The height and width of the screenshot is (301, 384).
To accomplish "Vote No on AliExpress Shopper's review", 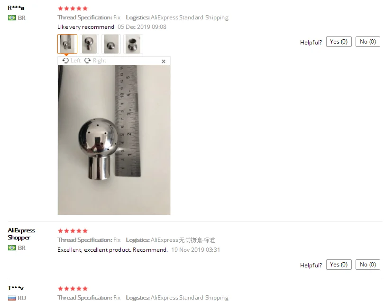I will click(368, 265).
